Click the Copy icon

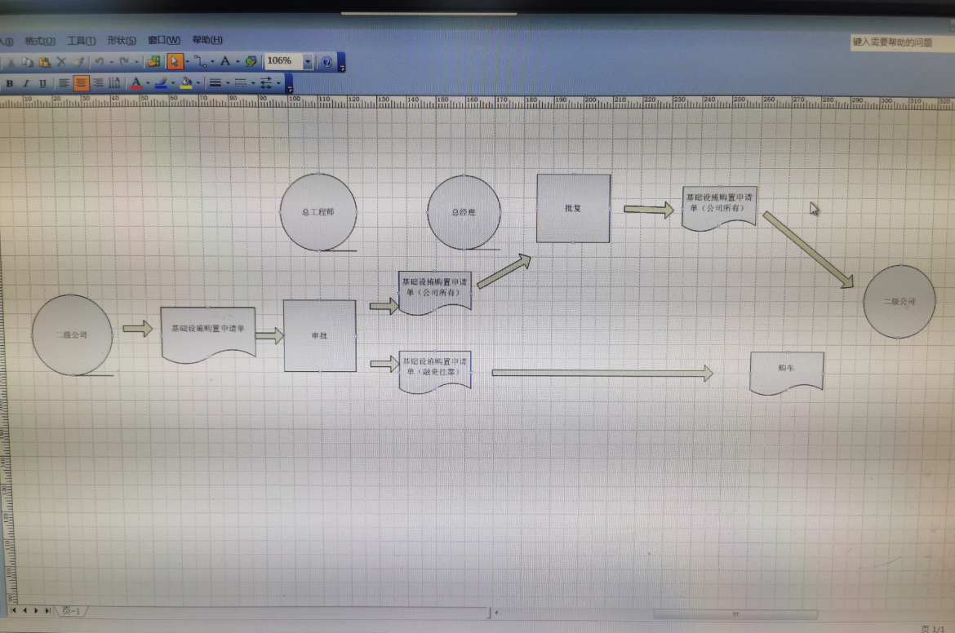27,62
